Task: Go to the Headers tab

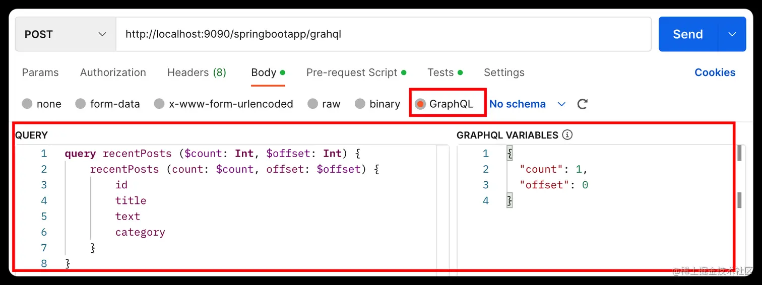Action: 197,73
